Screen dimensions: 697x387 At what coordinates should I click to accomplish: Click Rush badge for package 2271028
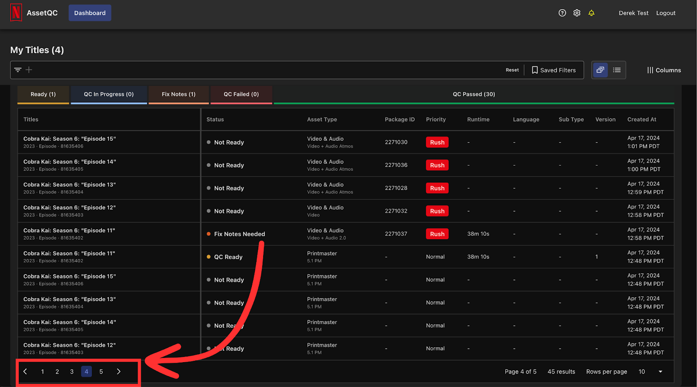click(437, 188)
